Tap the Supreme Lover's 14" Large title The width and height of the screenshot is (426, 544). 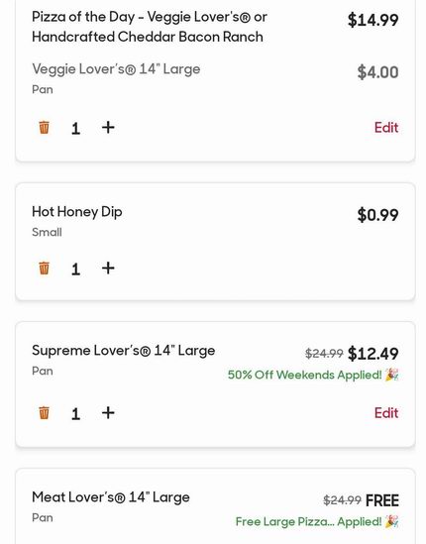pos(124,351)
